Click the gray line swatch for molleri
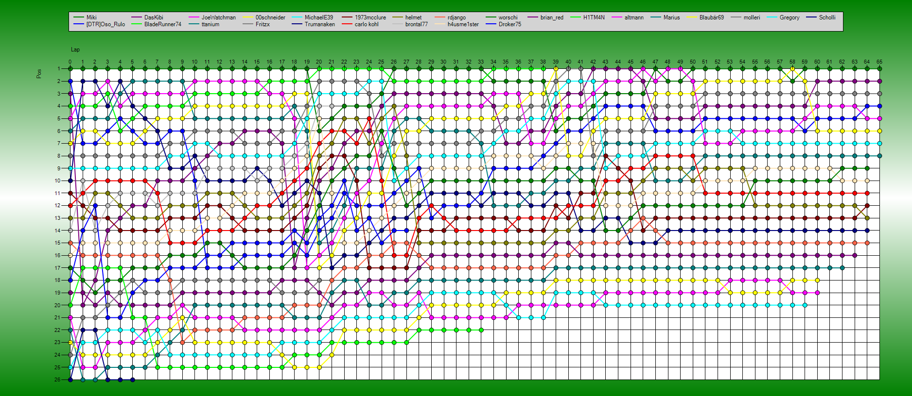This screenshot has width=912, height=396. [x=736, y=17]
